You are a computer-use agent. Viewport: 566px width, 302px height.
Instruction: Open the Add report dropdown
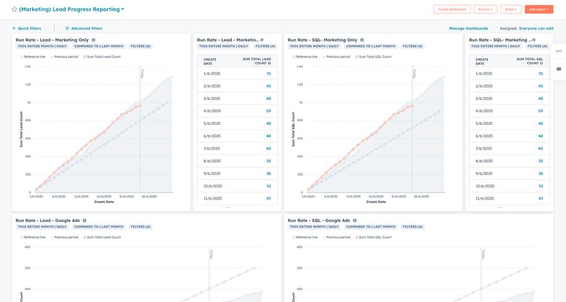539,10
